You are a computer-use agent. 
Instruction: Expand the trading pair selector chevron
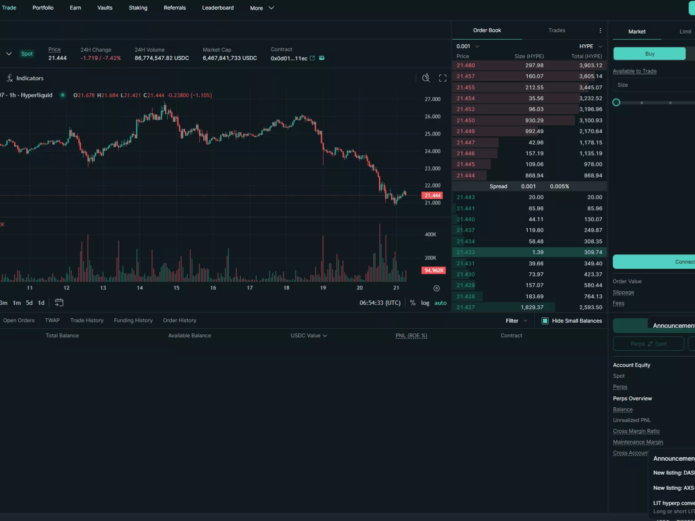9,54
